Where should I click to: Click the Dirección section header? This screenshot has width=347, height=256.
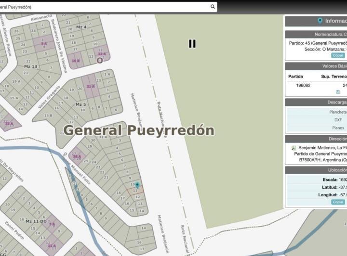click(316, 139)
